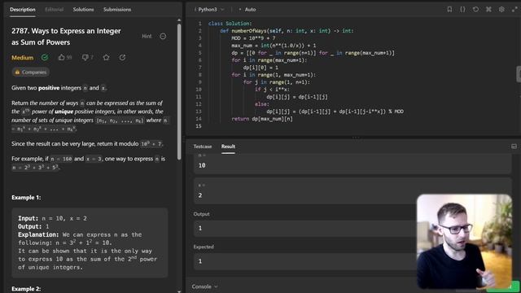Click the Hint button
The height and width of the screenshot is (293, 521).
147,36
